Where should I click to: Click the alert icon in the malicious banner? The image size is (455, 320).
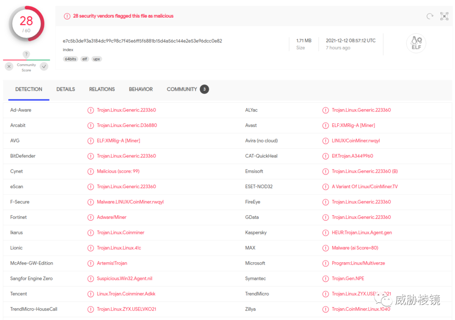point(67,16)
